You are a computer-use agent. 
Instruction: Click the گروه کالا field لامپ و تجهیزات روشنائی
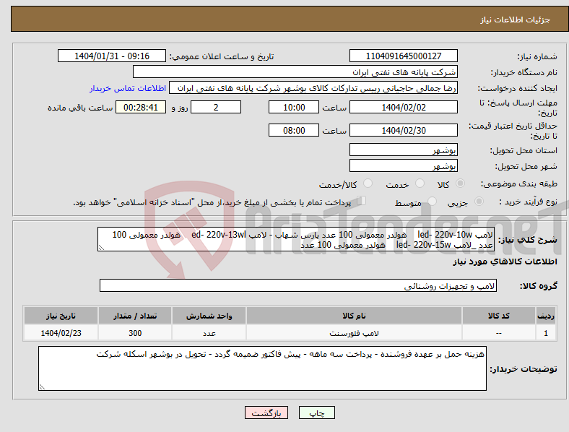(298, 285)
